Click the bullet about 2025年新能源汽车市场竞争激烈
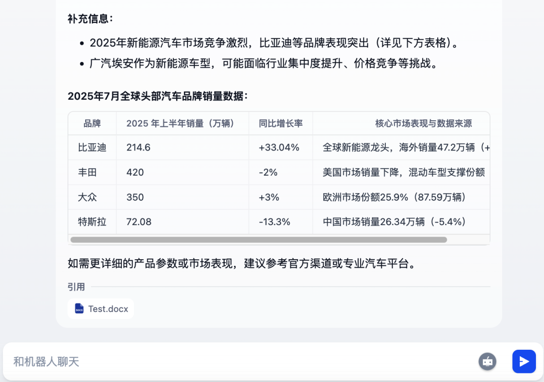Image resolution: width=544 pixels, height=382 pixels. point(275,43)
